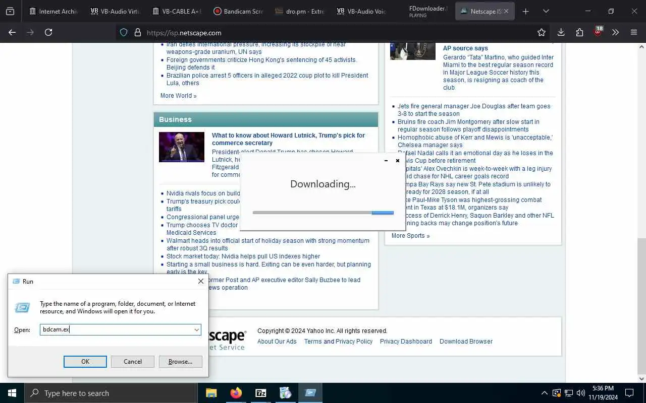Click Cancel in Run dialog
Screen dimensions: 646x403
click(x=133, y=361)
